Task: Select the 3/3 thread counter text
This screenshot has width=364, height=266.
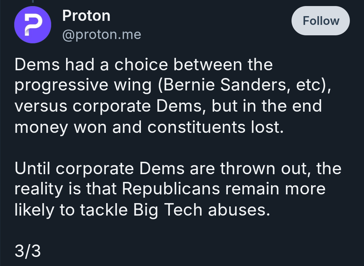Action: pos(28,251)
